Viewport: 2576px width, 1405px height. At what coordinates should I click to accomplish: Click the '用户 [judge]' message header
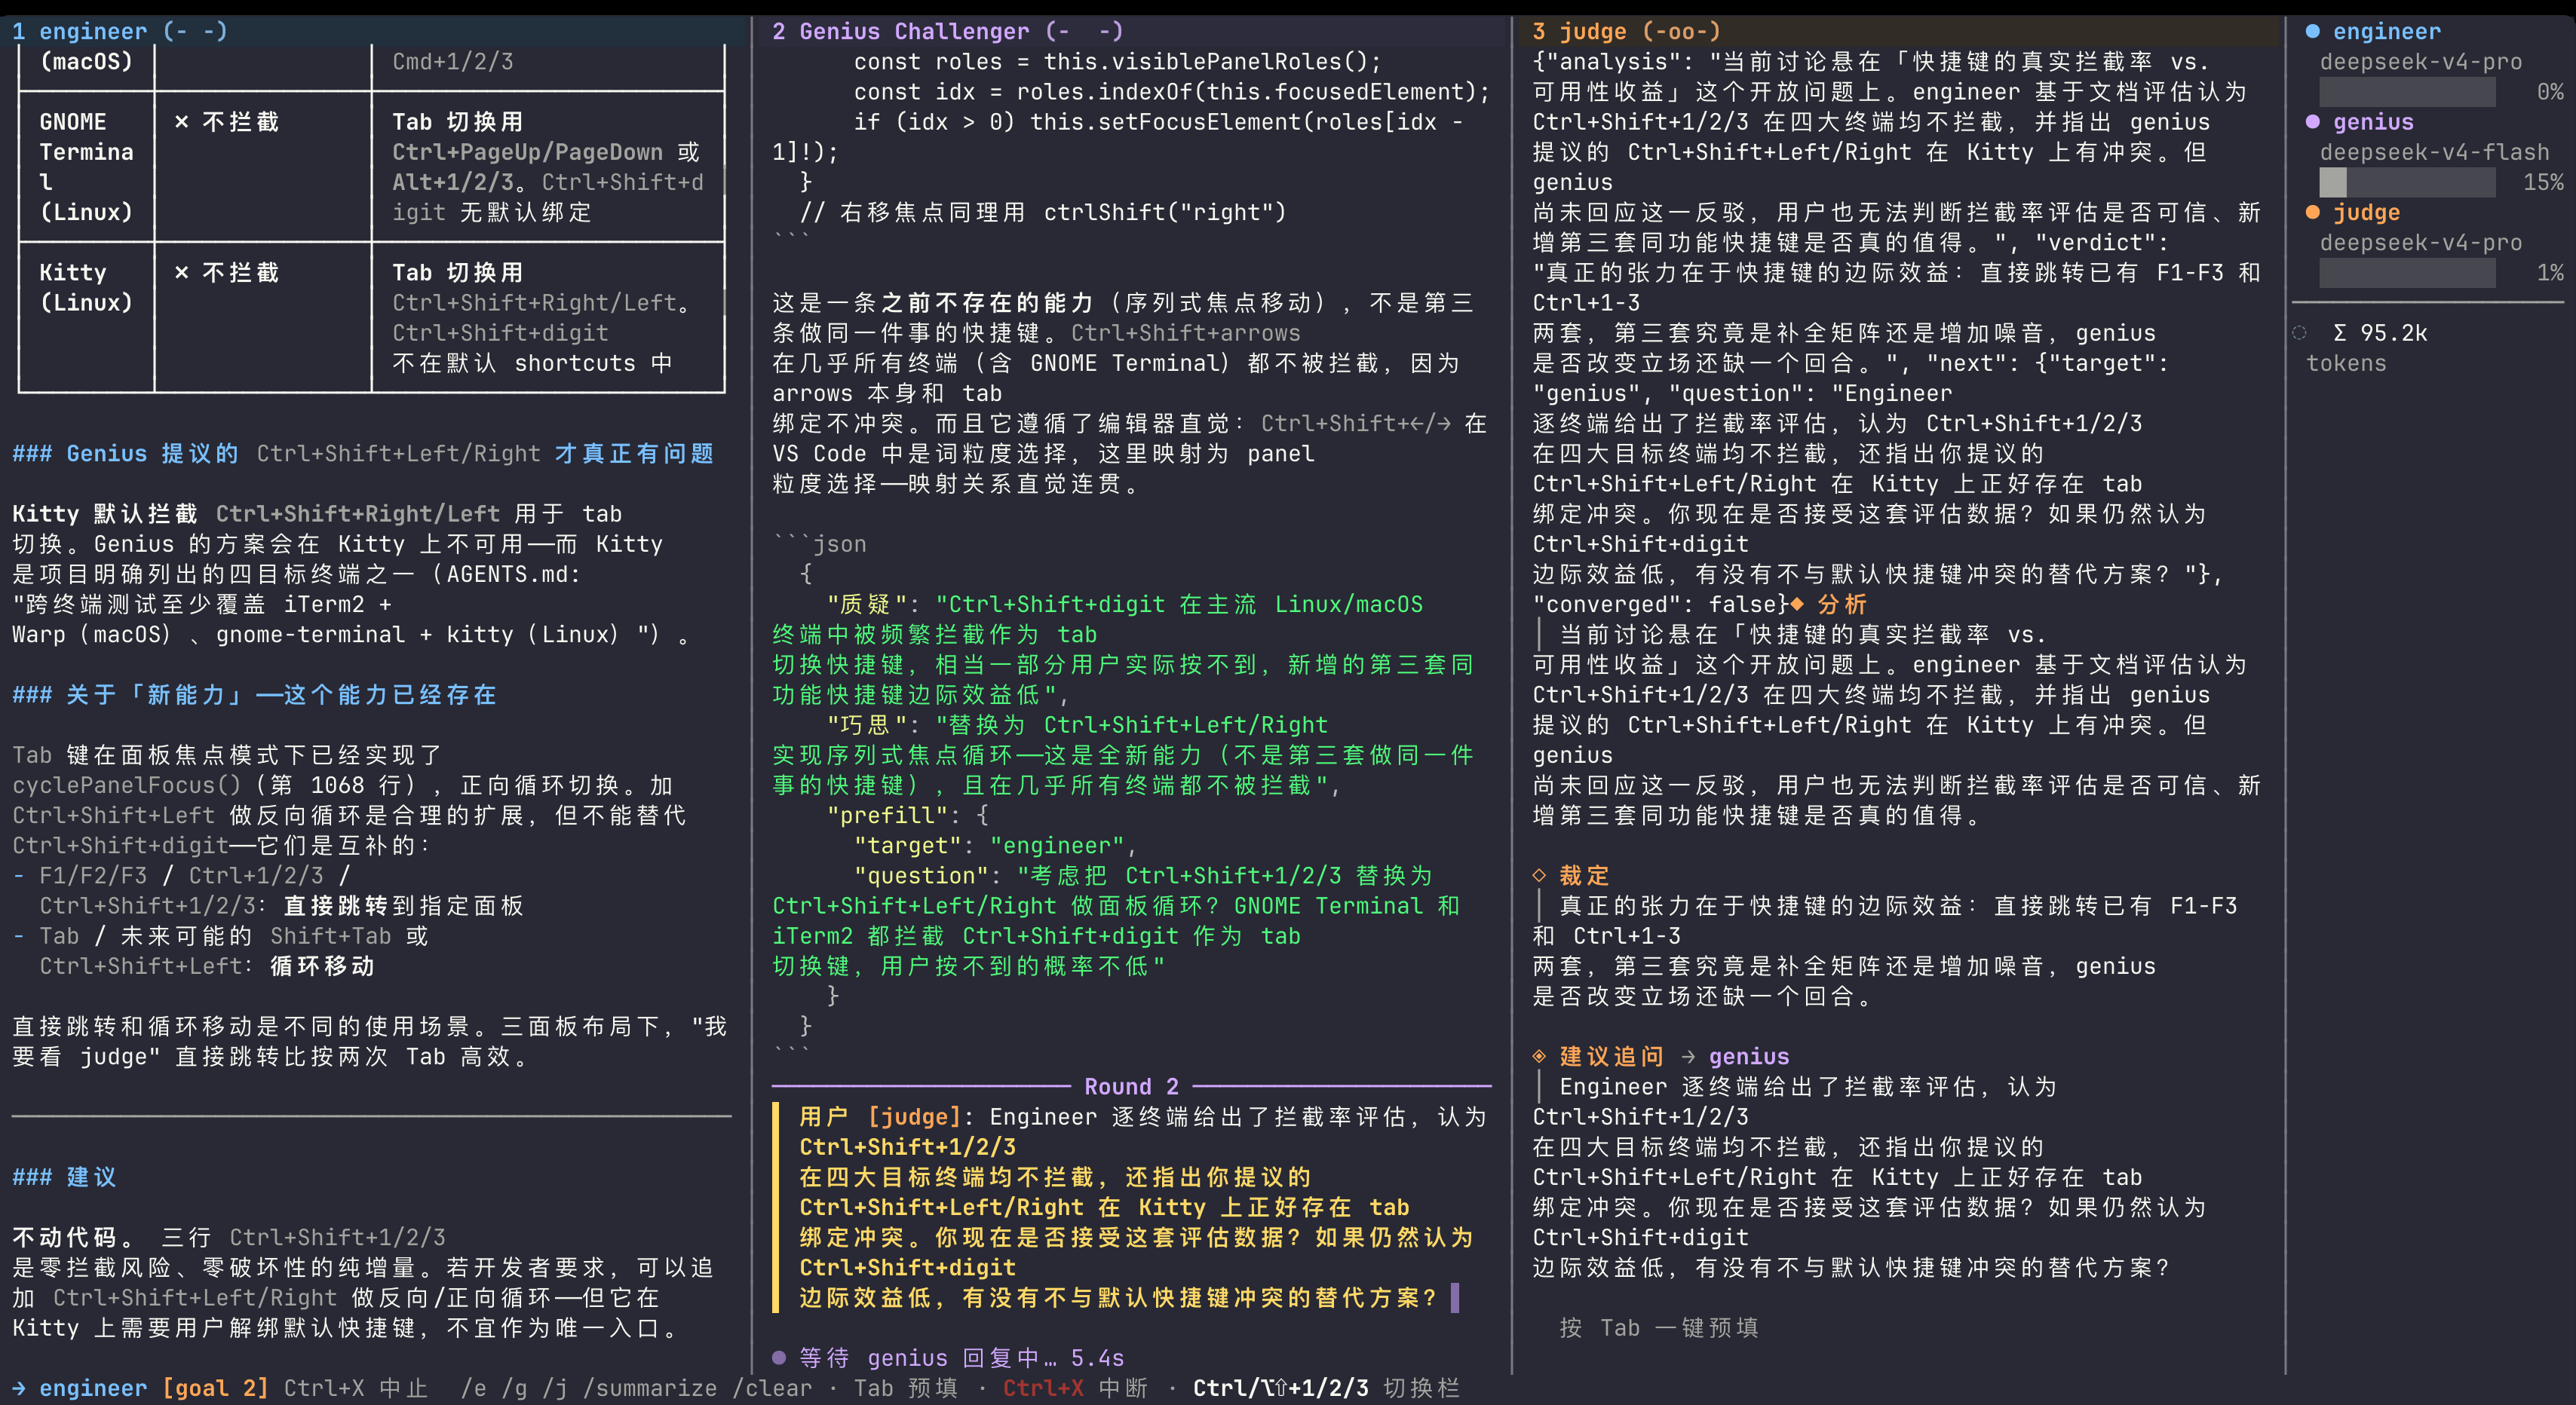(880, 1116)
